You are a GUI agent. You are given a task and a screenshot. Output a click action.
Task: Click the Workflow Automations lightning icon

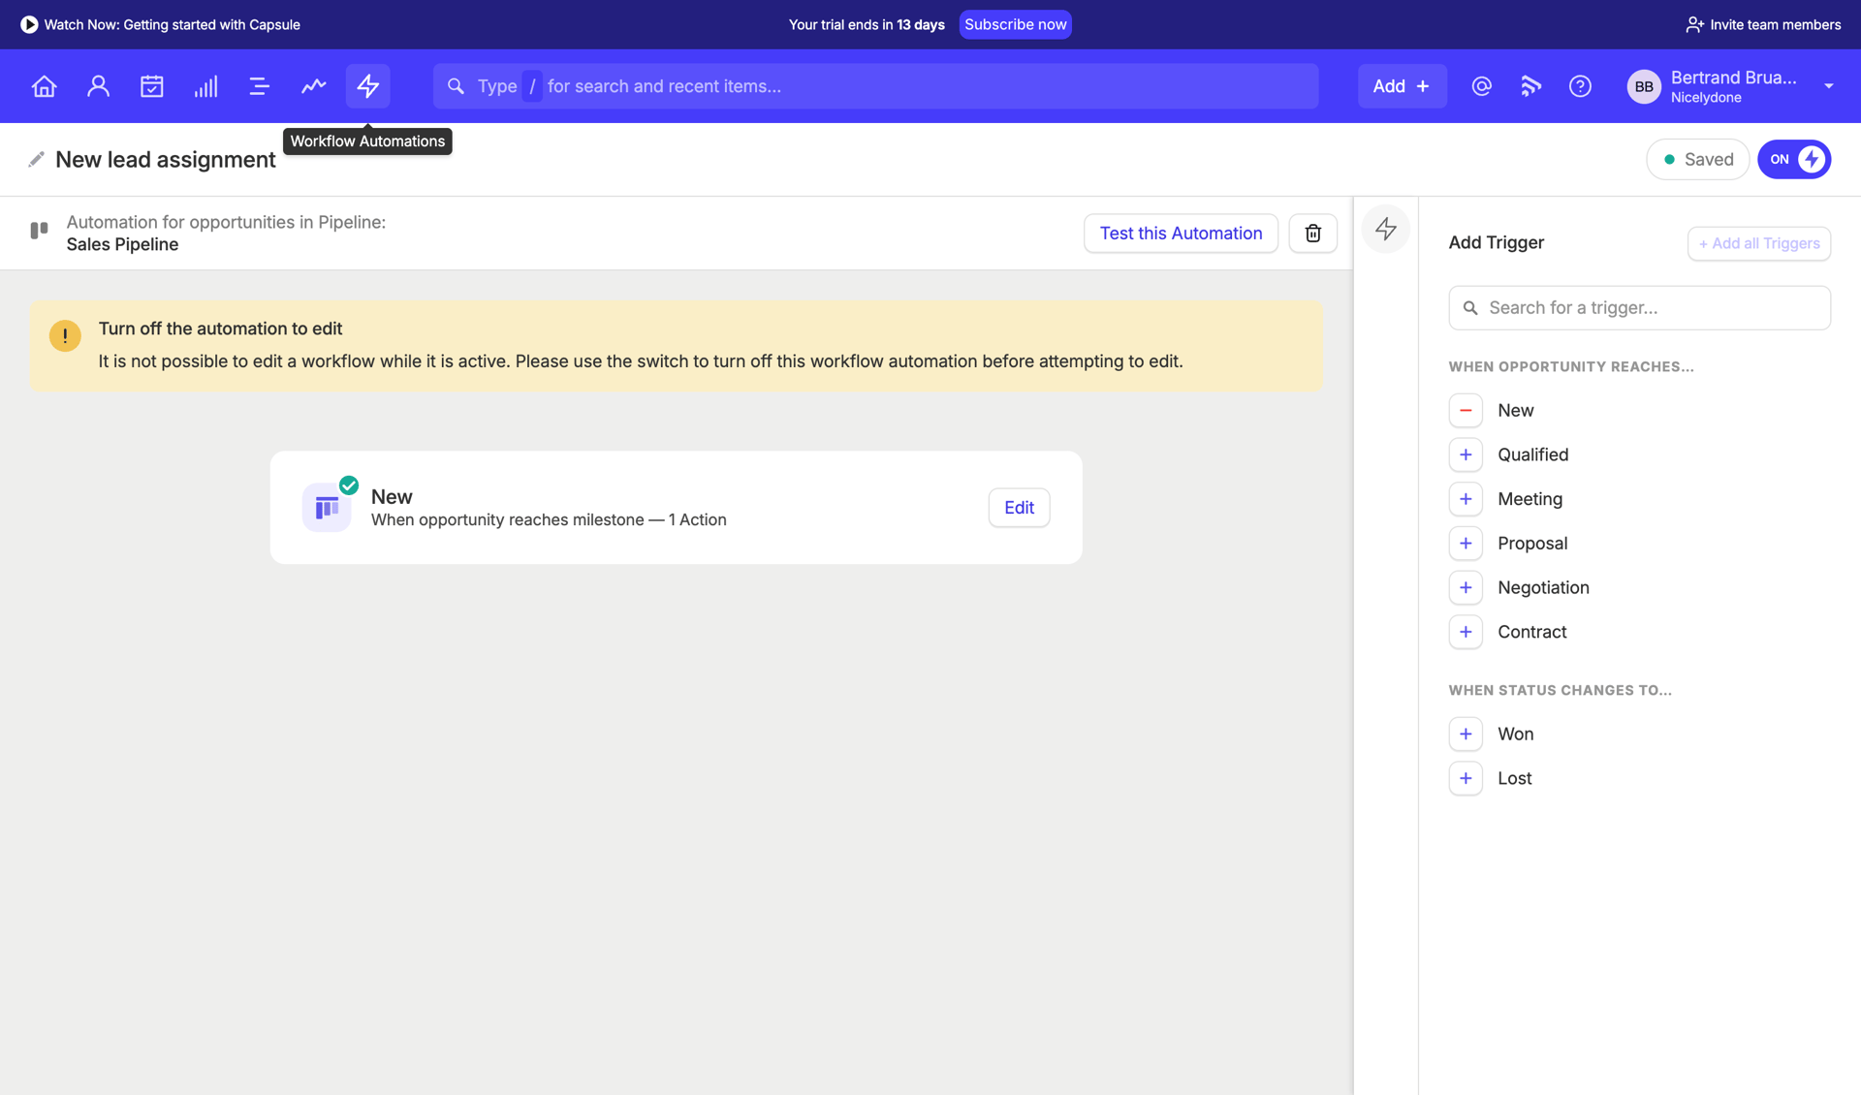tap(367, 86)
